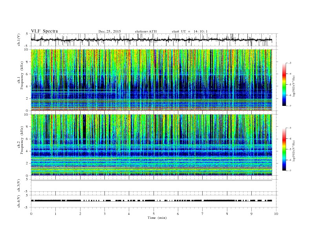The image size is (311, 240).
Task: Click the ch.1 'Frequency (kHz)' axis label
Action: click(x=22, y=75)
